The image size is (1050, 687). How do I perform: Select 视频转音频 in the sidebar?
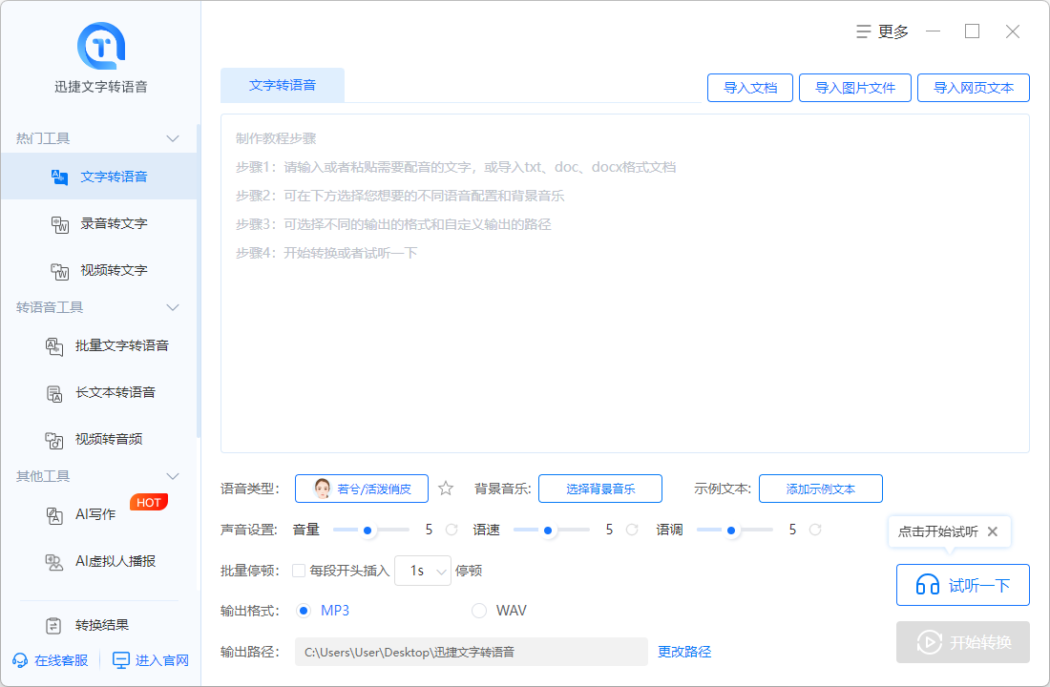coord(99,439)
